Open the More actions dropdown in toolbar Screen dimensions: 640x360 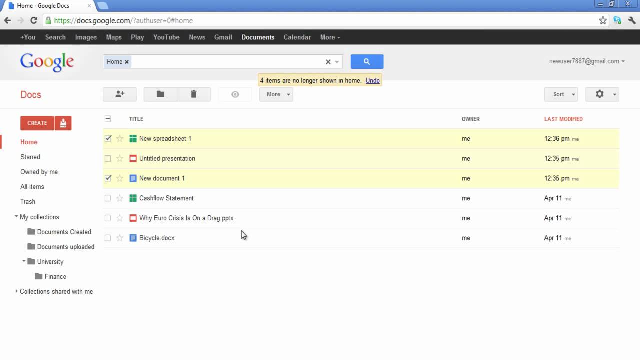(x=276, y=94)
